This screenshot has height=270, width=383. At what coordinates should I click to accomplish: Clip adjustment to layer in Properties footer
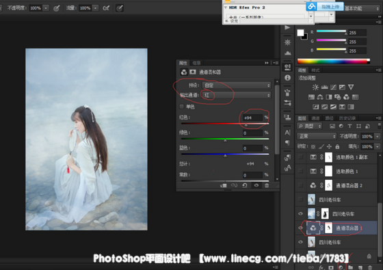223,185
